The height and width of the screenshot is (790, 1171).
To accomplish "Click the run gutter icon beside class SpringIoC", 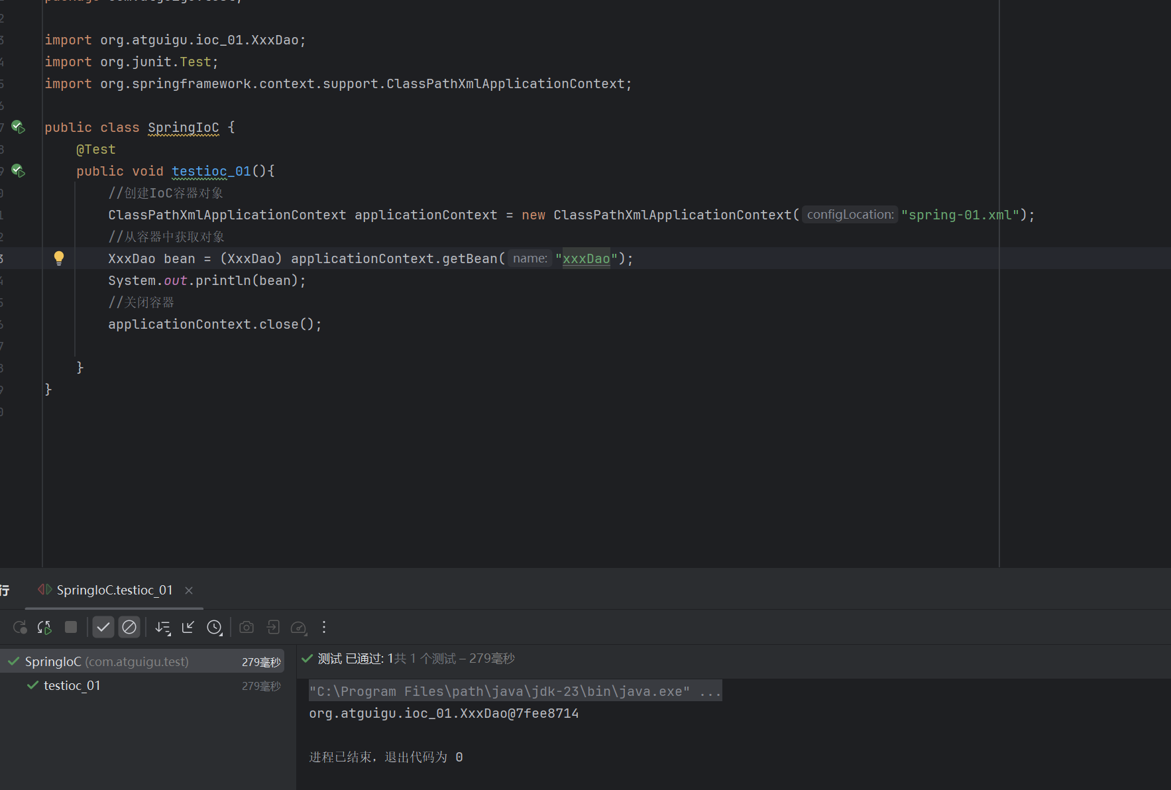I will coord(18,127).
